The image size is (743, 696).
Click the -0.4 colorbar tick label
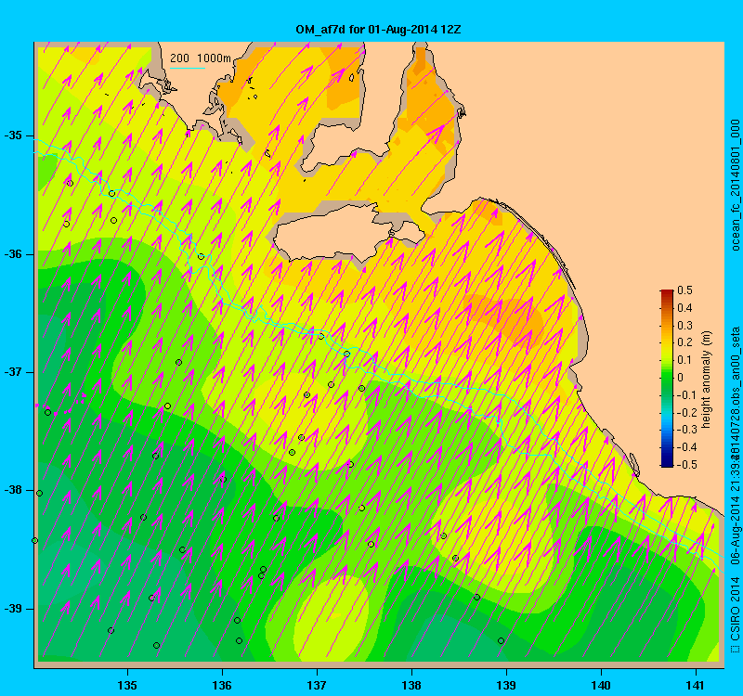coord(685,447)
